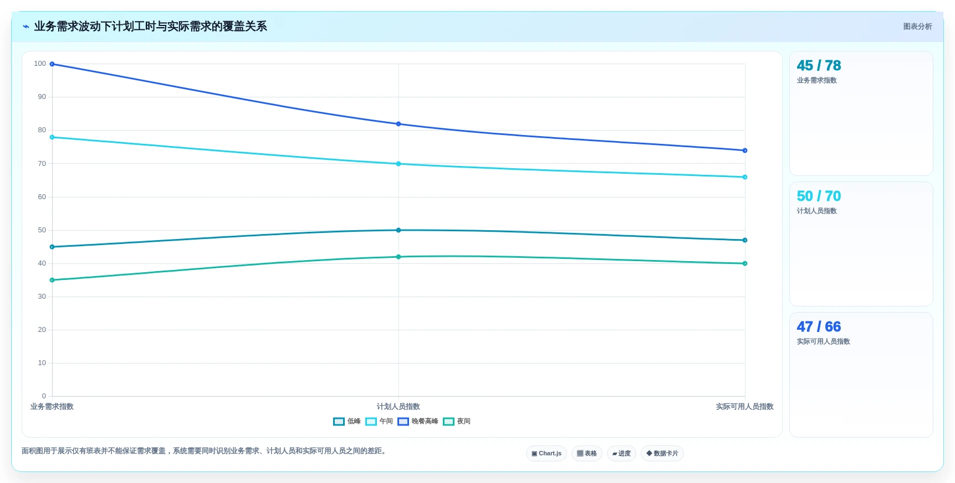Viewport: 955px width, 483px height.
Task: Click the 夜间 point at 计划人员指数 (42)
Action: [x=399, y=257]
